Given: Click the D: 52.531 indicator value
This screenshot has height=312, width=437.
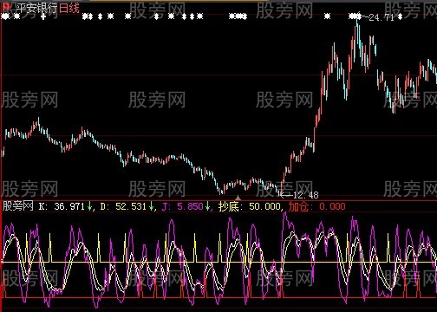Looking at the screenshot, I should click(123, 206).
